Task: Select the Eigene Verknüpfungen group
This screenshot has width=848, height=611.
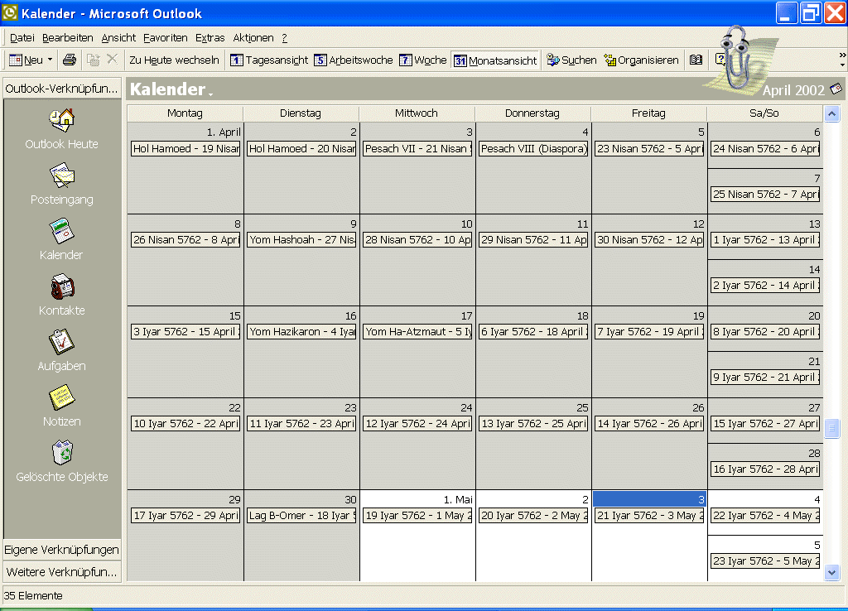Action: click(61, 550)
